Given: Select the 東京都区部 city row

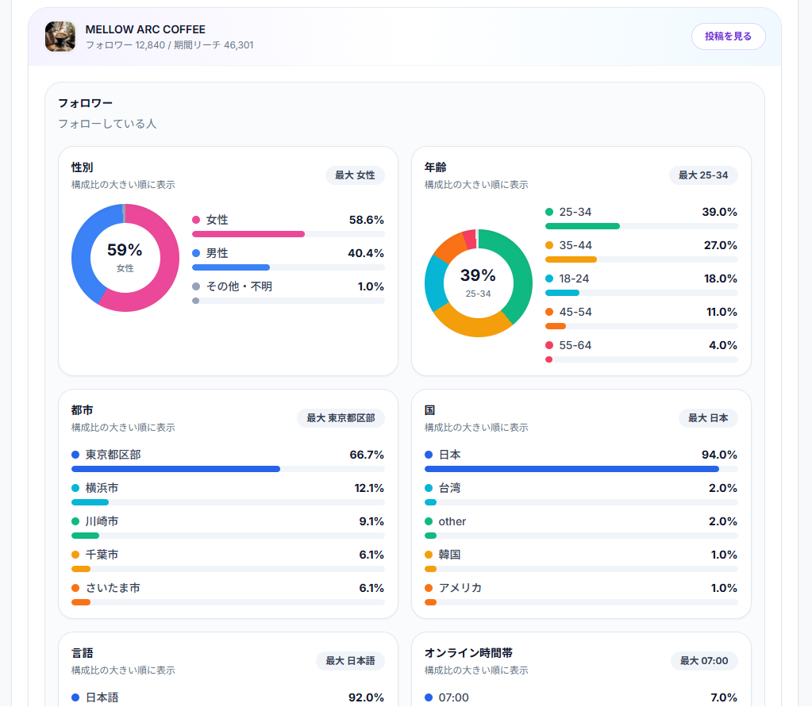Looking at the screenshot, I should point(228,461).
